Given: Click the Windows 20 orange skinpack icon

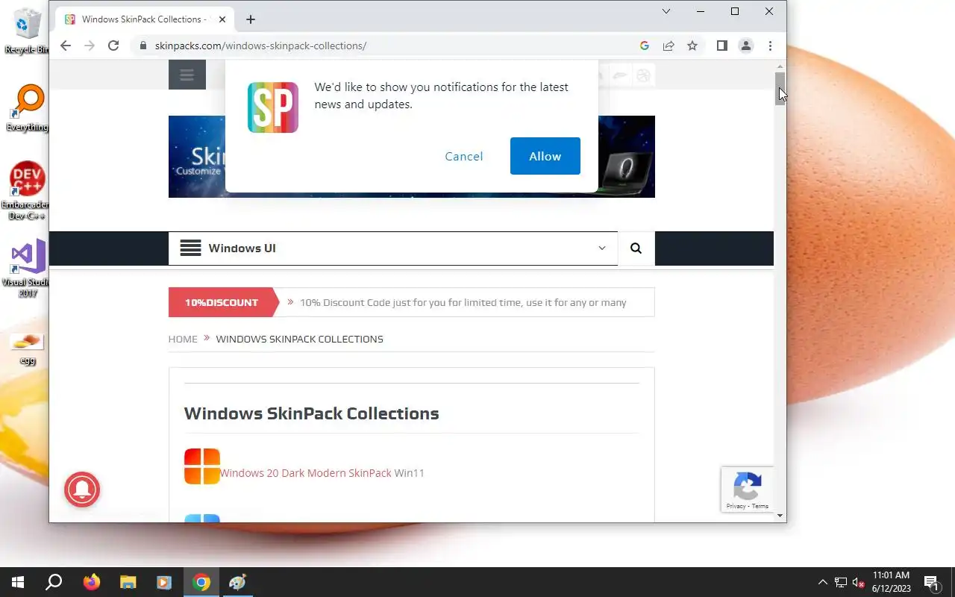Looking at the screenshot, I should (x=202, y=466).
